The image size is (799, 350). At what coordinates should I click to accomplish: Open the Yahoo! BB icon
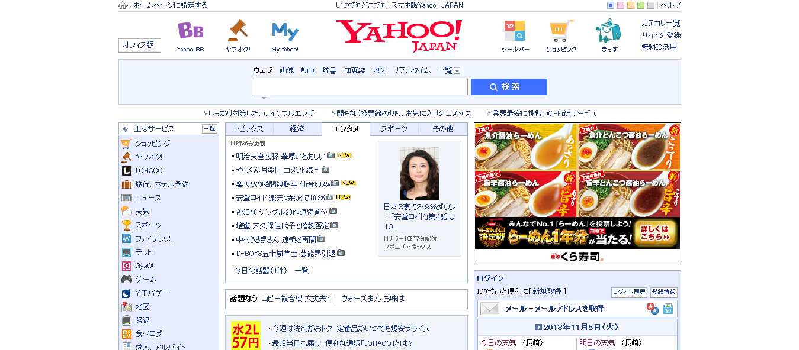[x=190, y=31]
